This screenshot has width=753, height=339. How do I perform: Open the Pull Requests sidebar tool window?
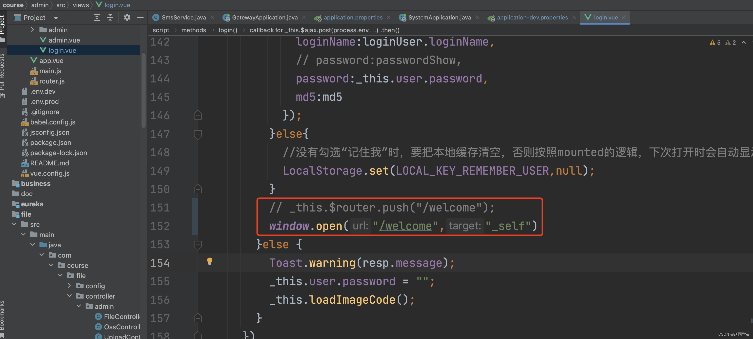pyautogui.click(x=2, y=73)
